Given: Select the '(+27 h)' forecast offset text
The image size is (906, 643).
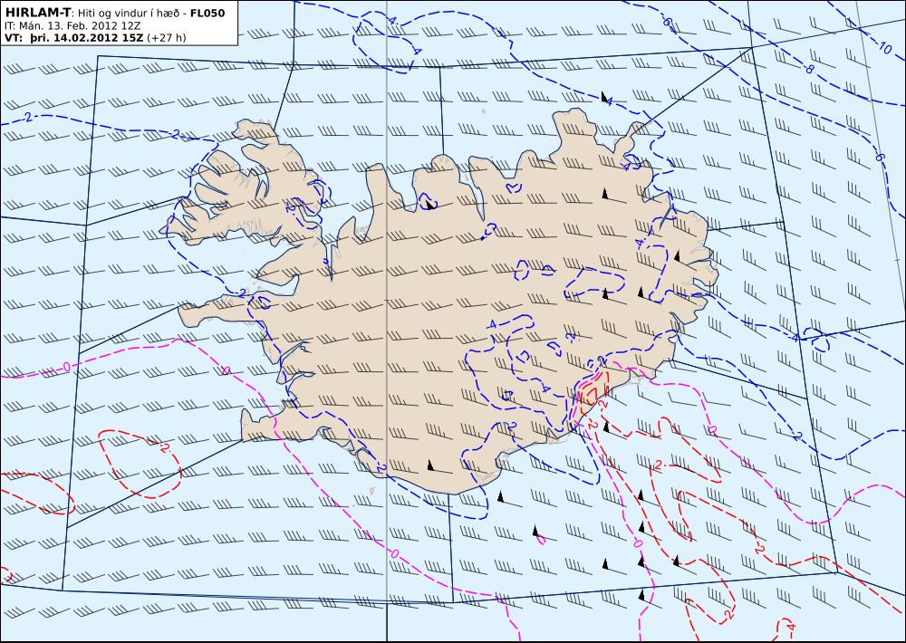Looking at the screenshot, I should coord(167,38).
